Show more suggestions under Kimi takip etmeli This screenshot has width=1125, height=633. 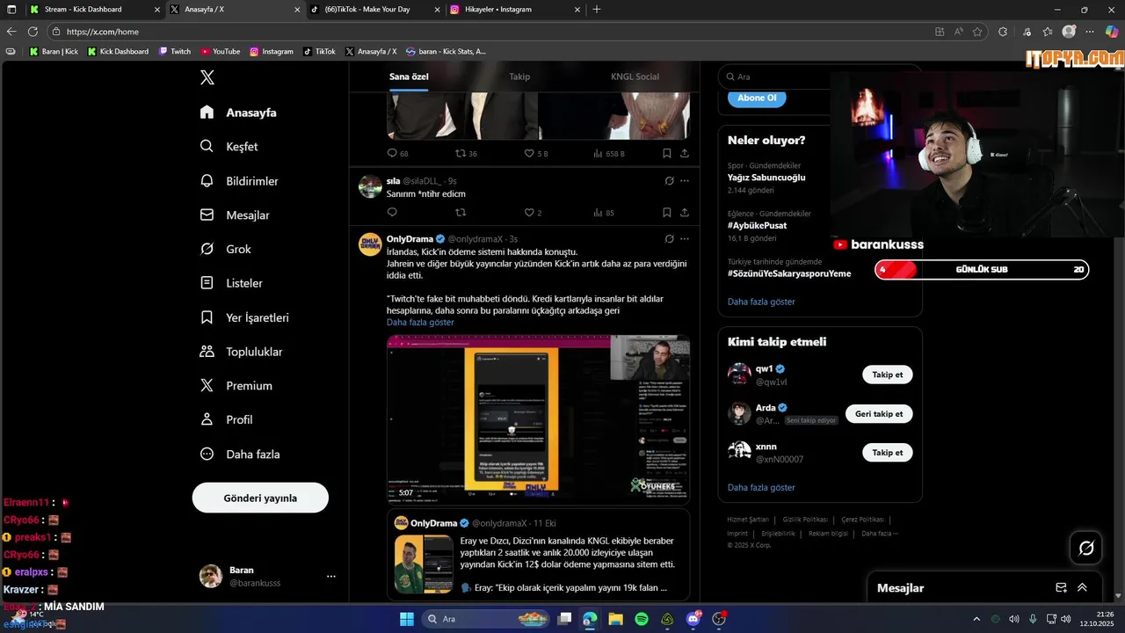tap(761, 487)
